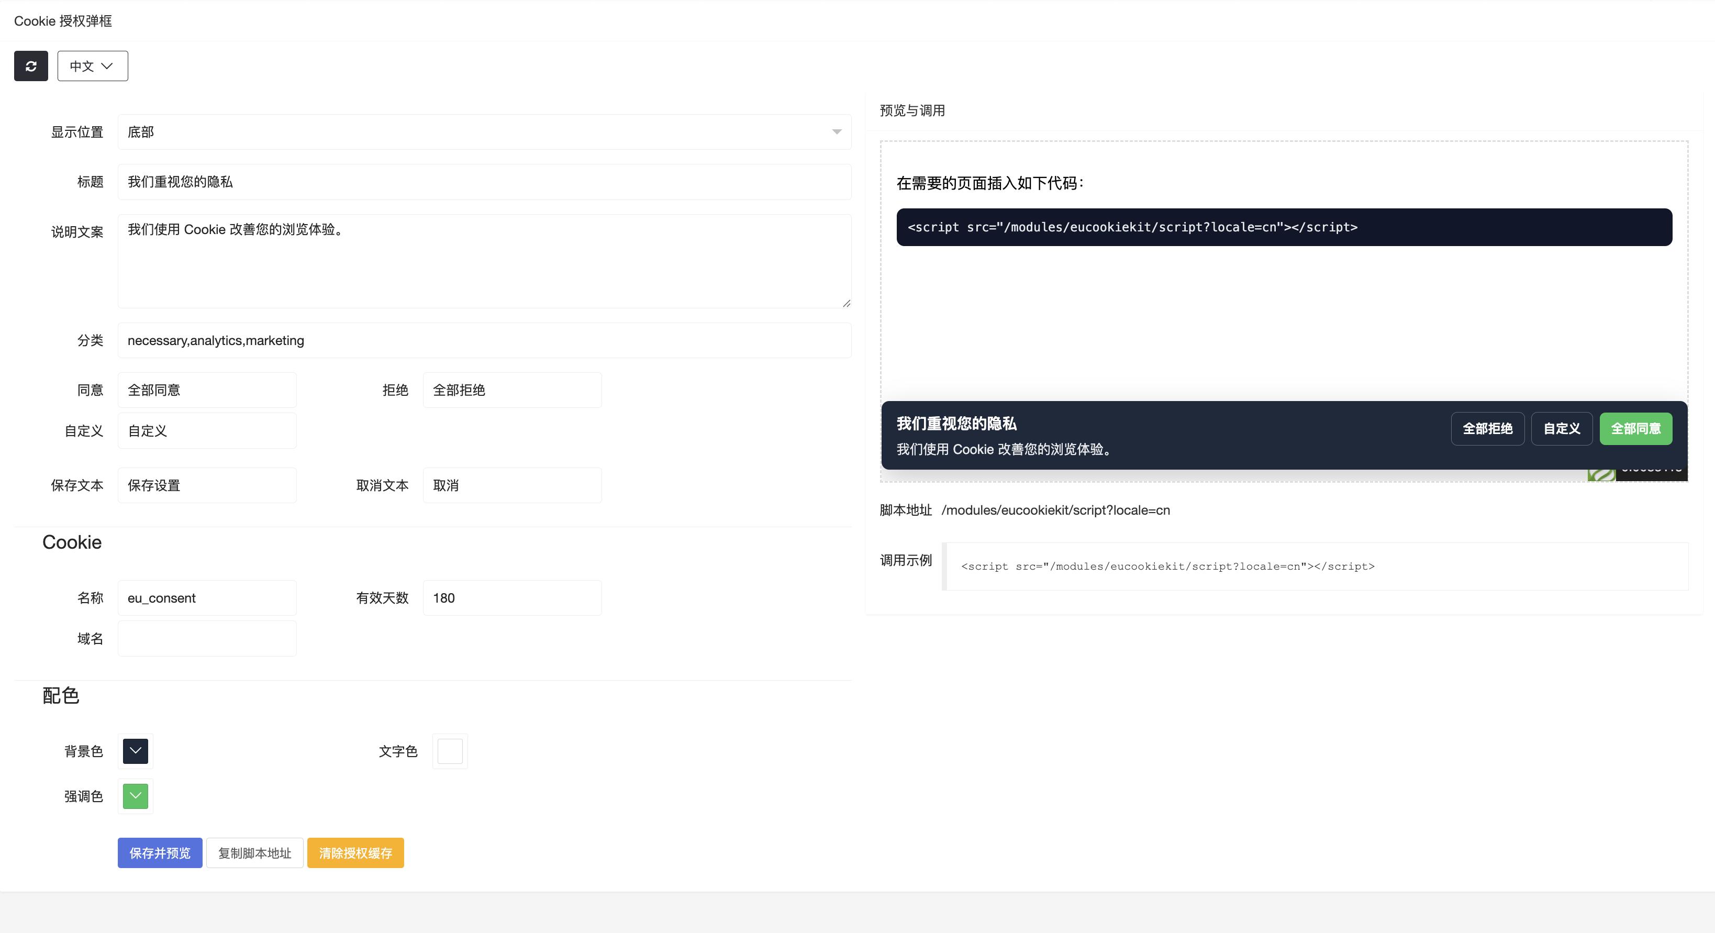Click the 标题 title input field
This screenshot has height=933, width=1715.
click(484, 182)
